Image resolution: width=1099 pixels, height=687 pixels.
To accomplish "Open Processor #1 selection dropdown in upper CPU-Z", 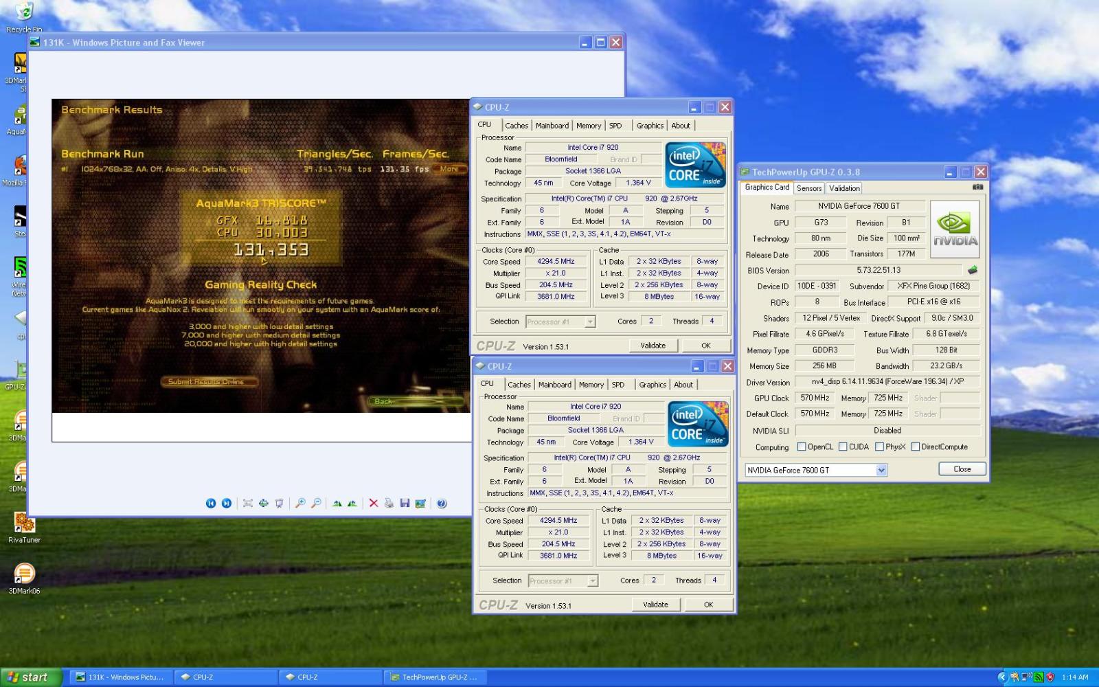I will (x=589, y=322).
